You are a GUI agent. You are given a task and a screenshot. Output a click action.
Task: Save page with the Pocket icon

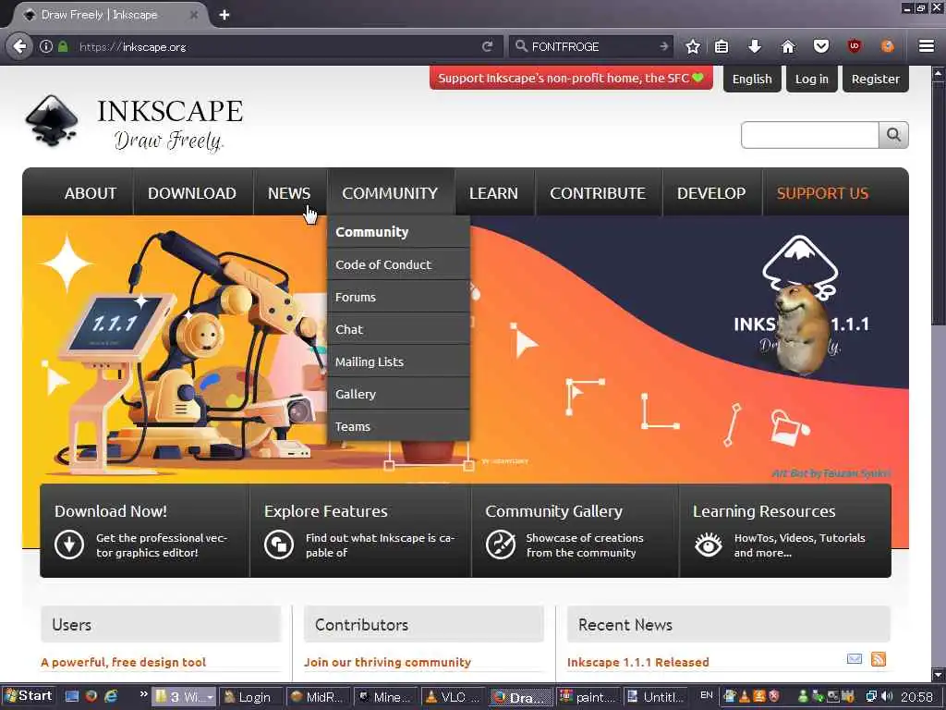820,46
